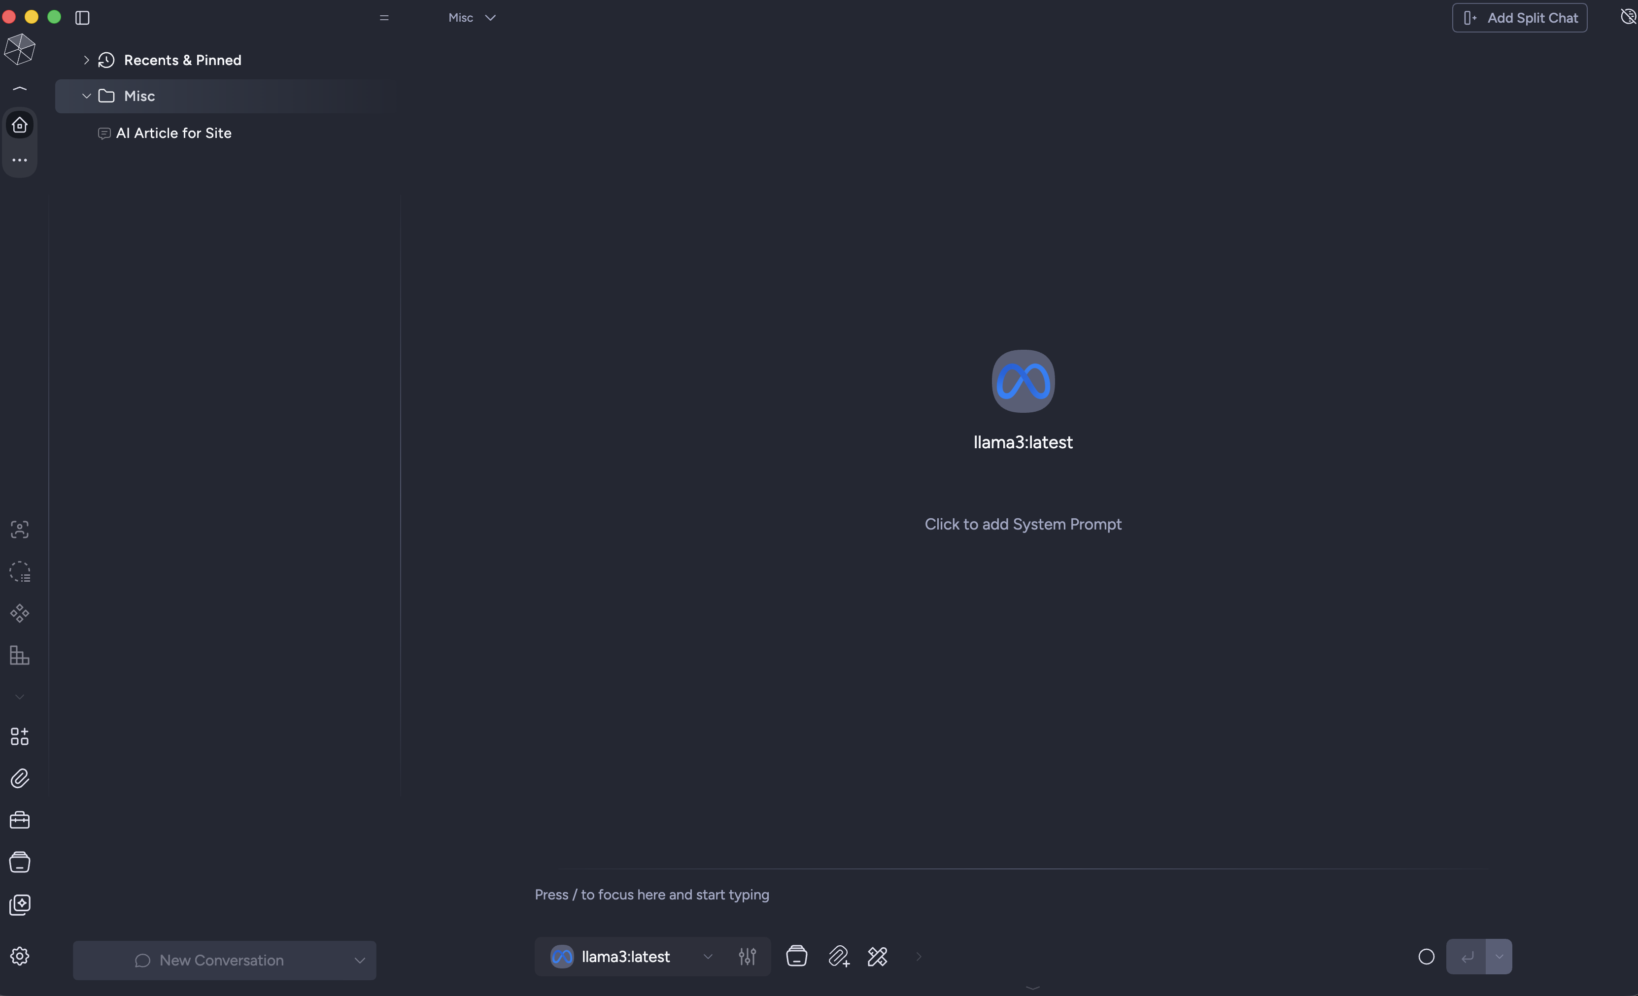Open the send options dropdown arrow
Screen dimensions: 1638x996
[x=1499, y=957]
